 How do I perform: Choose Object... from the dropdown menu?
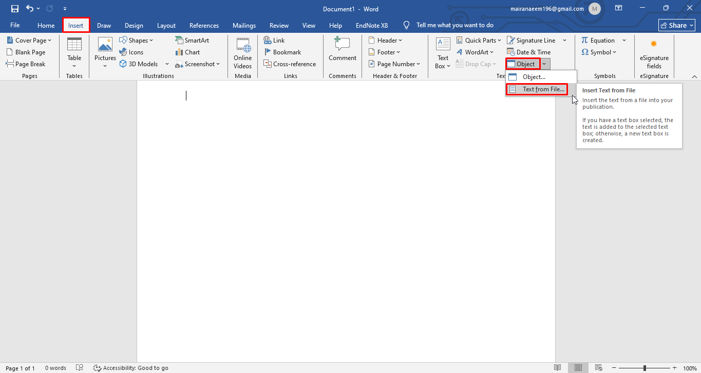(x=541, y=77)
